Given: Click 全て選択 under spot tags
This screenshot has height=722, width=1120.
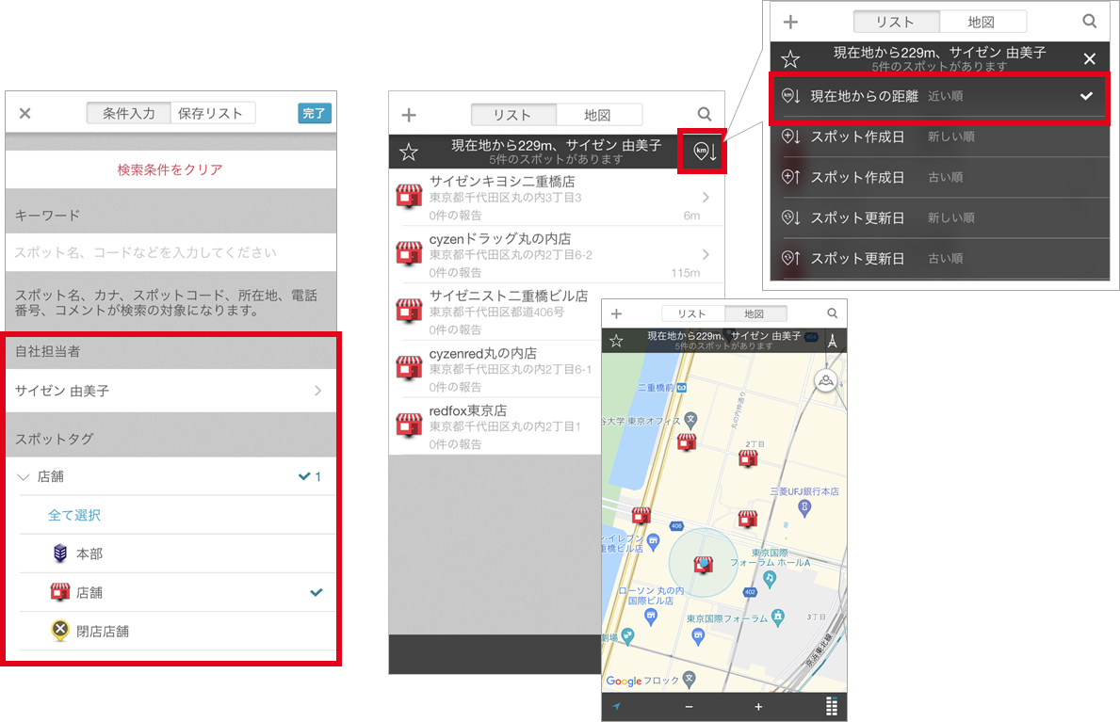Looking at the screenshot, I should [74, 515].
